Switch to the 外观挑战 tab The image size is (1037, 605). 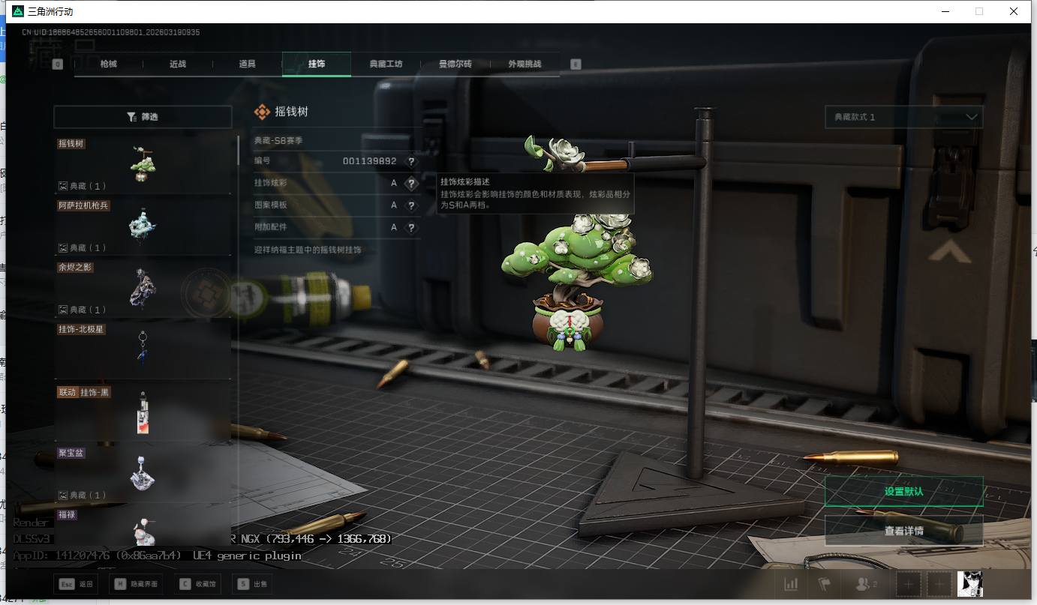[x=525, y=64]
